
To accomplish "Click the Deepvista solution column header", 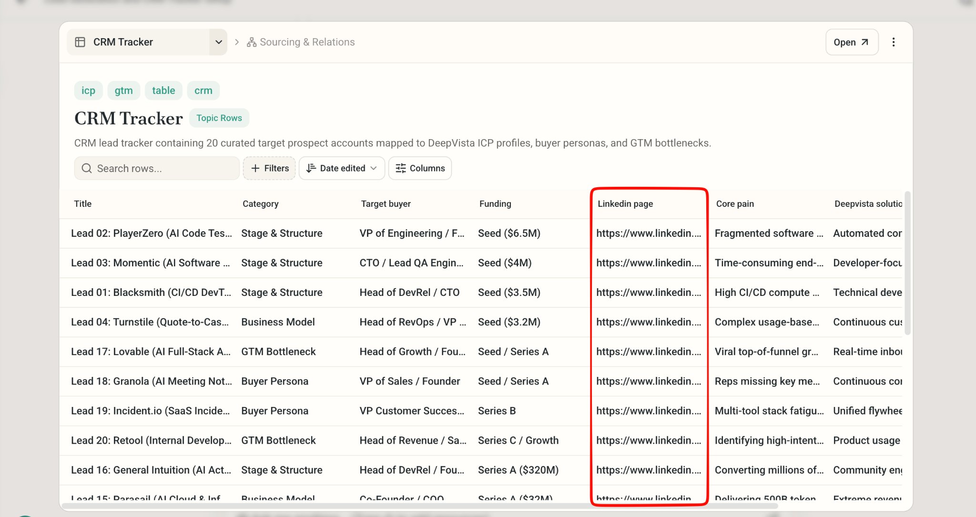I will (868, 203).
